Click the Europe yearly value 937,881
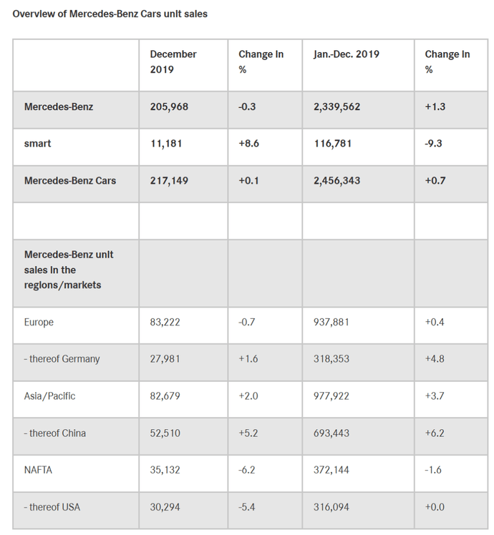This screenshot has width=494, height=535. pyautogui.click(x=331, y=322)
